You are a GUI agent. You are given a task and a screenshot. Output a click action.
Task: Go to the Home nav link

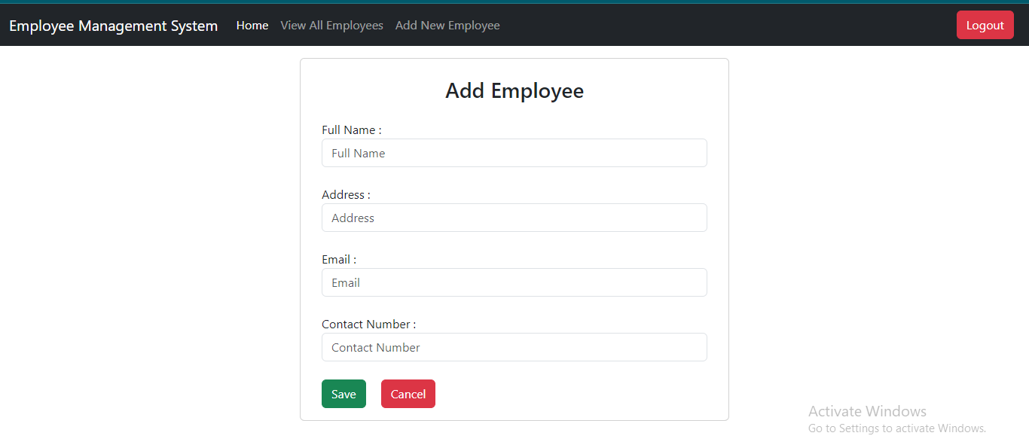pyautogui.click(x=252, y=26)
